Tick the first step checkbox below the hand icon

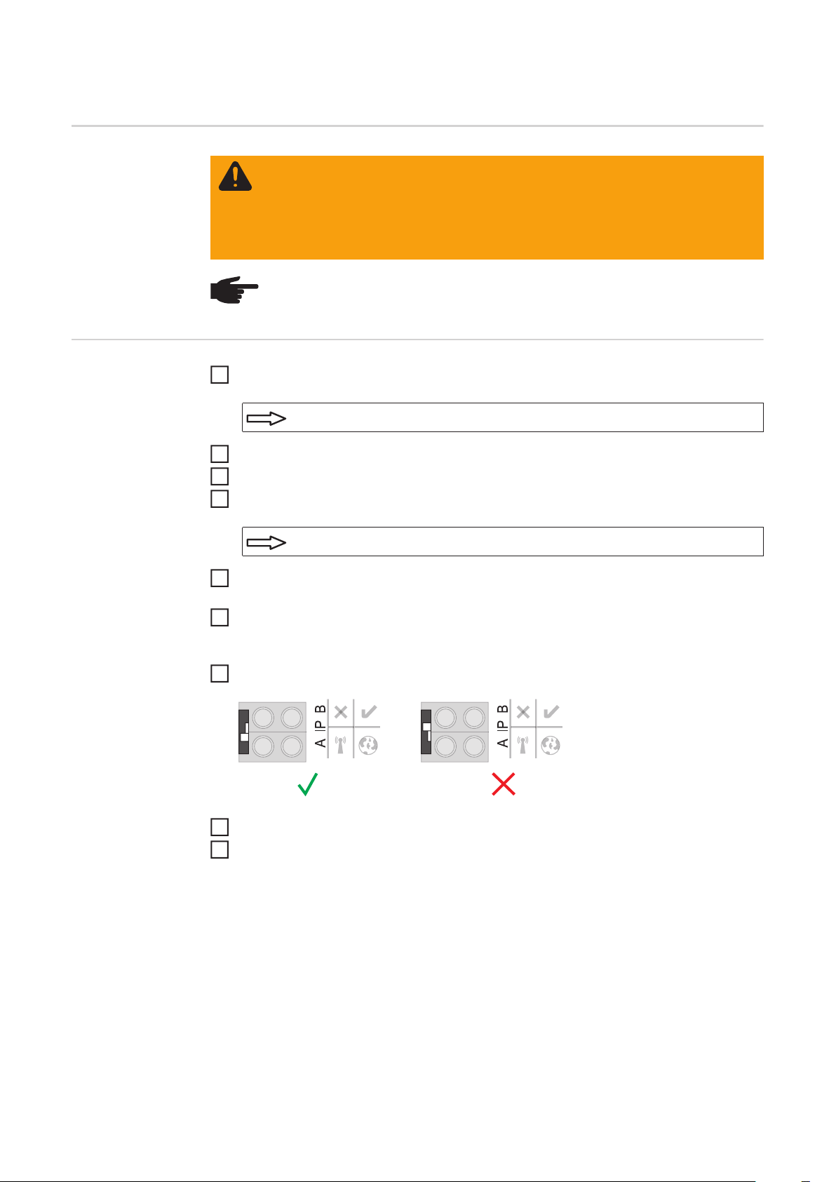(x=220, y=375)
